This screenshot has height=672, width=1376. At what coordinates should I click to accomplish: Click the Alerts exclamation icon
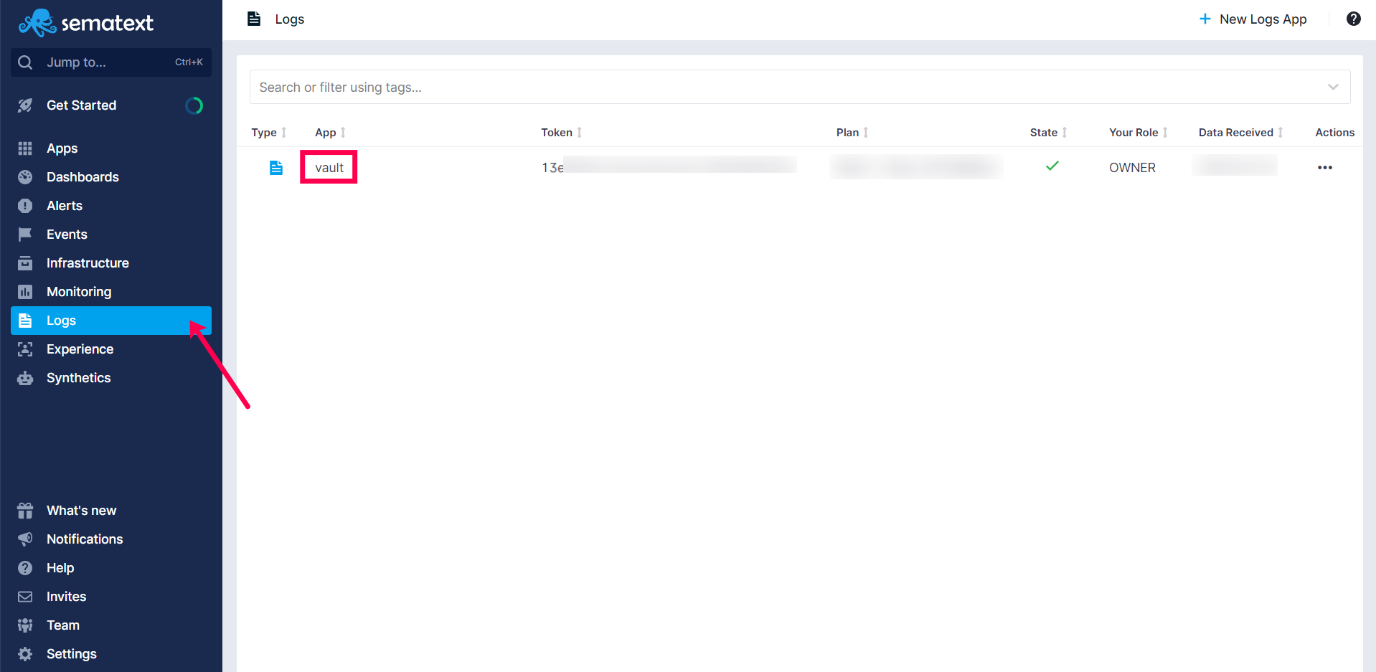point(25,206)
